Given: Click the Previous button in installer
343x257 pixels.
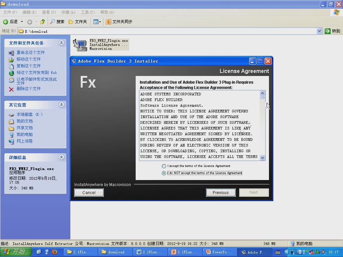Looking at the screenshot, I should (221, 192).
